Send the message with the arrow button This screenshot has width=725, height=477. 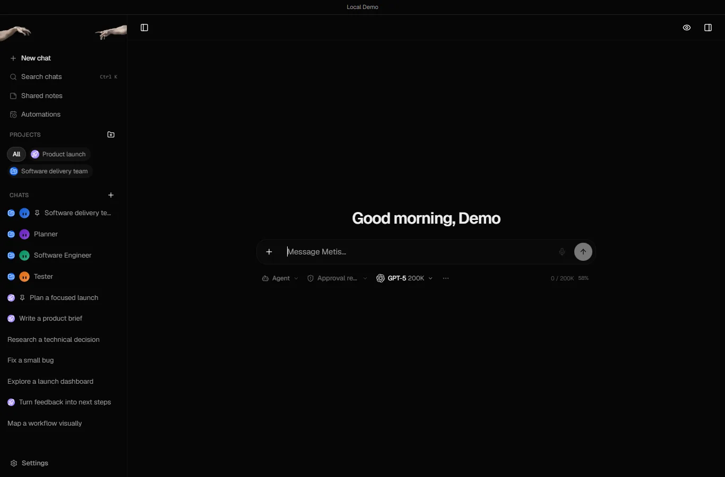coord(583,252)
